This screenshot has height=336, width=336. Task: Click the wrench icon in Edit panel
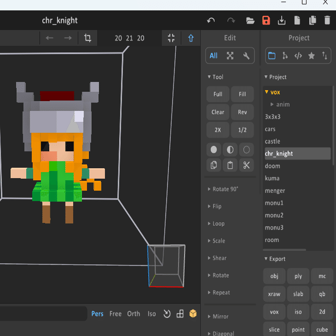(x=246, y=56)
